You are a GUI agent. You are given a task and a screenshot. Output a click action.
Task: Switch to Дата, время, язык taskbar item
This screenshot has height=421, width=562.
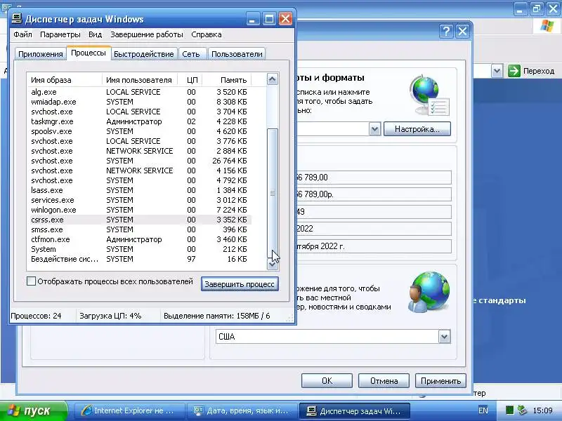click(x=243, y=411)
